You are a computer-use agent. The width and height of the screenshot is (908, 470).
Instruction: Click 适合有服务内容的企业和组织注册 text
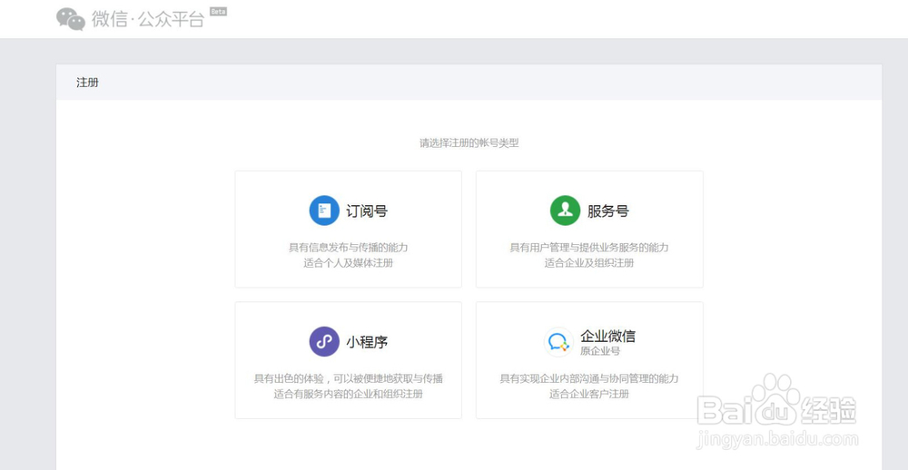pos(349,394)
